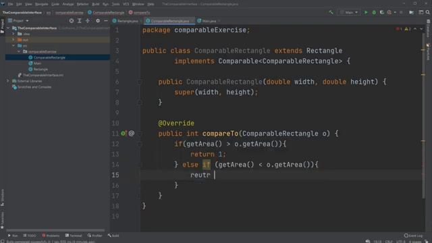Open the Project view selector dropdown
432x243 pixels.
click(x=18, y=21)
